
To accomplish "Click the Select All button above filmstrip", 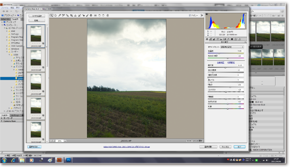I will pyautogui.click(x=36, y=16).
